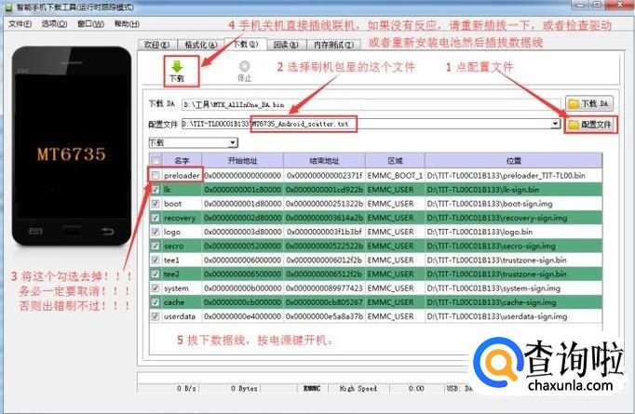Uncheck the system partition checkbox

[155, 288]
